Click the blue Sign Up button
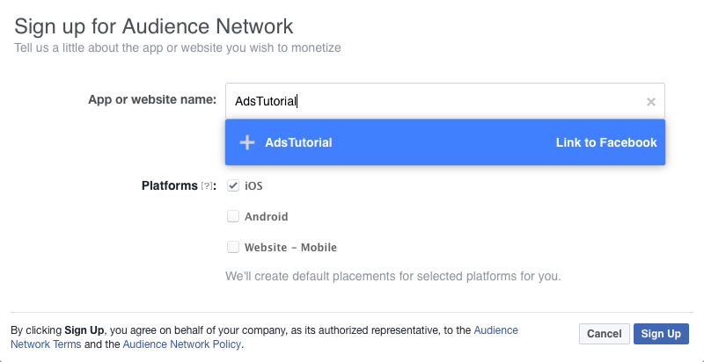 coord(661,334)
